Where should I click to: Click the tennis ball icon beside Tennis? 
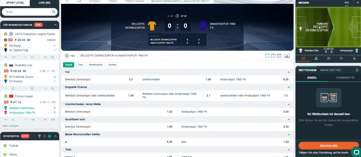point(5,155)
